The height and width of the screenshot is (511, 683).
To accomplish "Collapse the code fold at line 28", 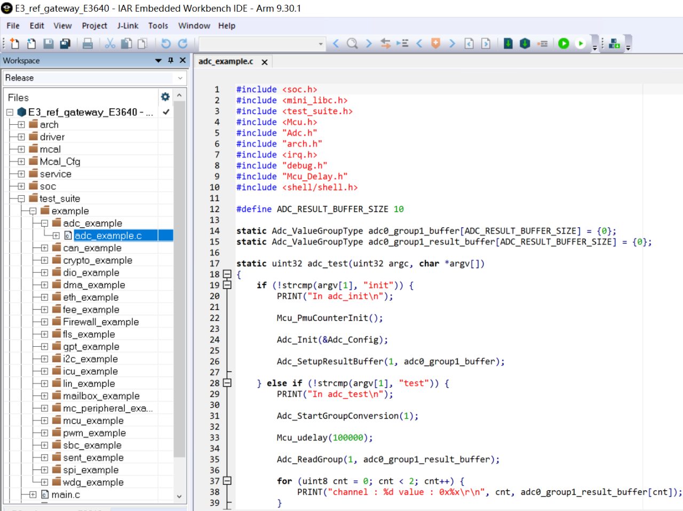I will click(227, 383).
